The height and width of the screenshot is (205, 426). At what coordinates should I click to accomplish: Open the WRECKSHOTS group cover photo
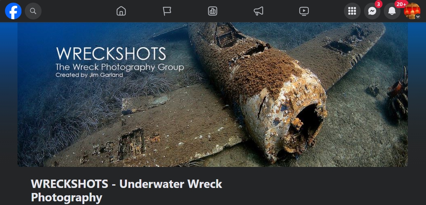coord(213,94)
